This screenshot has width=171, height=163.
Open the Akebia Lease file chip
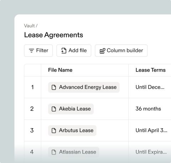pyautogui.click(x=71, y=109)
